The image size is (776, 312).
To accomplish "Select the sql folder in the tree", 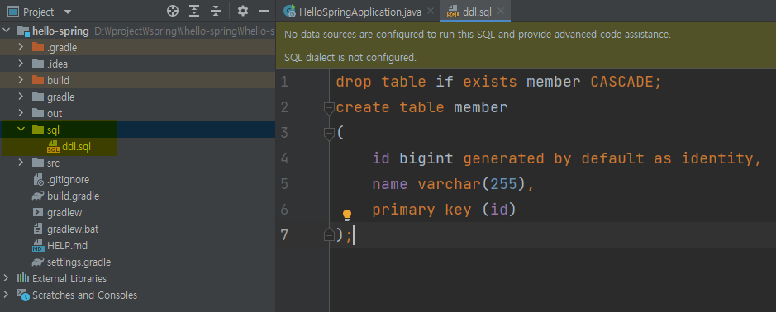I will 53,130.
